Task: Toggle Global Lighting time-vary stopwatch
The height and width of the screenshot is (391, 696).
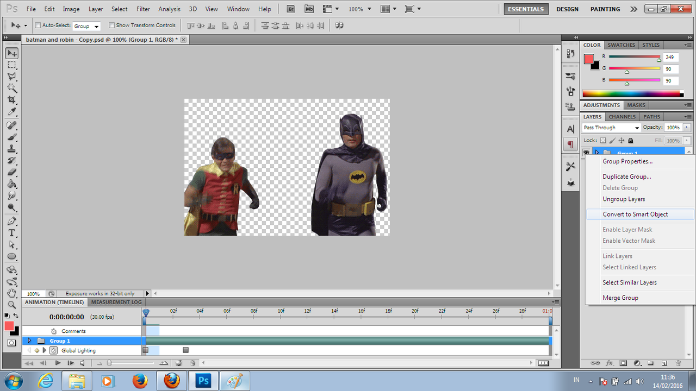Action: [54, 350]
